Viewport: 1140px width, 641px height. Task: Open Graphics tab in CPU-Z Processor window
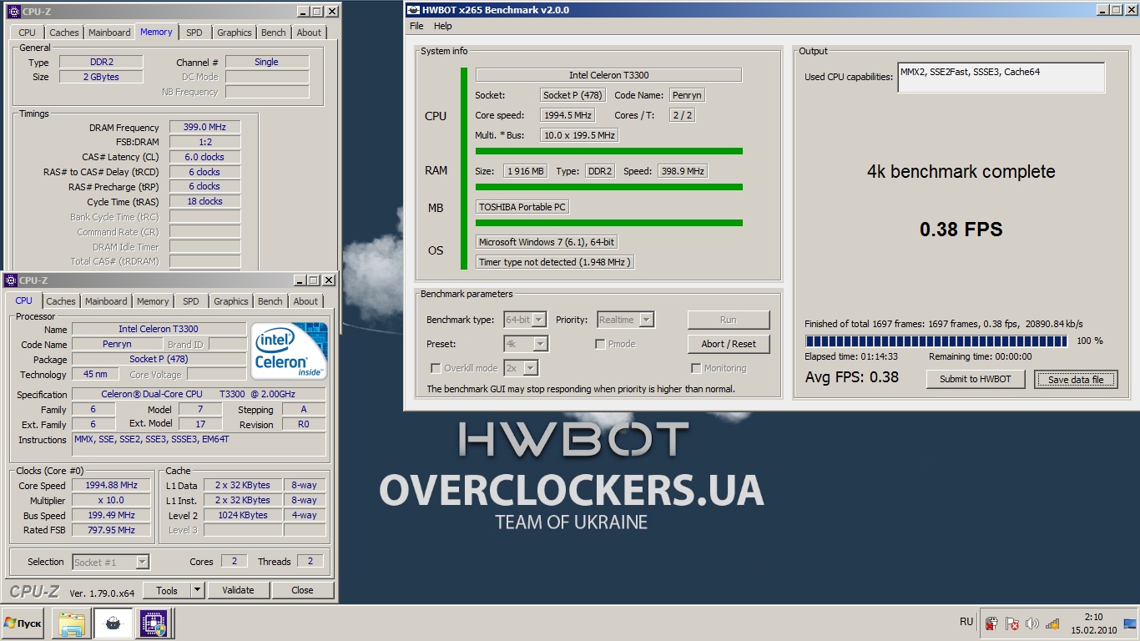point(231,301)
